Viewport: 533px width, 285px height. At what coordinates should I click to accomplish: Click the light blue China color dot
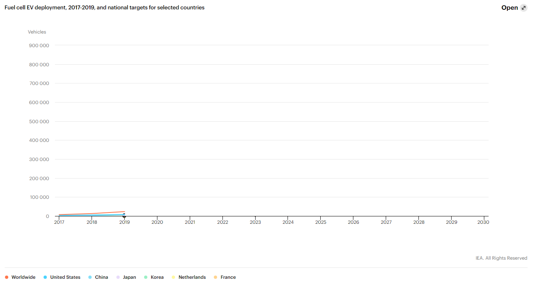pyautogui.click(x=90, y=277)
